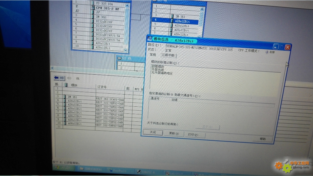313x176 pixels.
Task: Click the 打印 button in the module dialog
Action: click(x=194, y=135)
